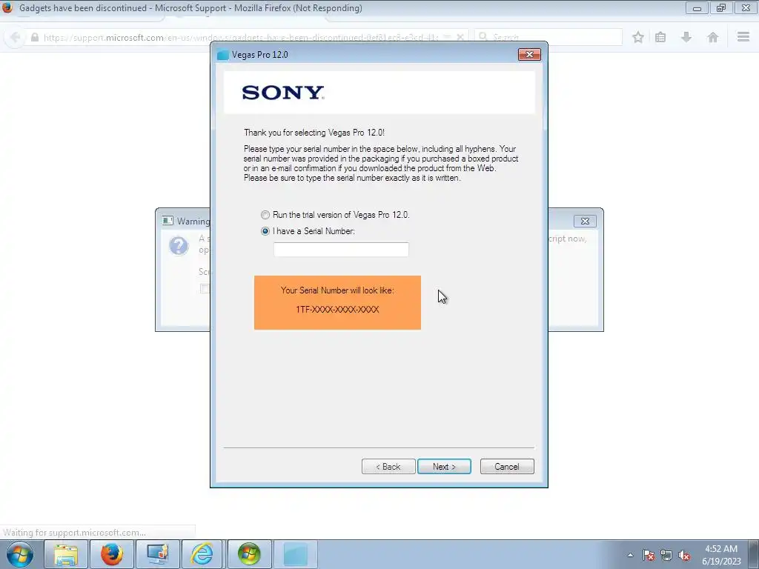The height and width of the screenshot is (569, 759).
Task: Switch to Firefox in the taskbar
Action: (x=111, y=554)
